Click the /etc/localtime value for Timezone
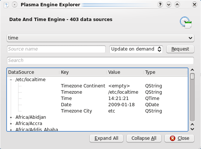The width and height of the screenshot is (201, 149). pyautogui.click(x=123, y=92)
